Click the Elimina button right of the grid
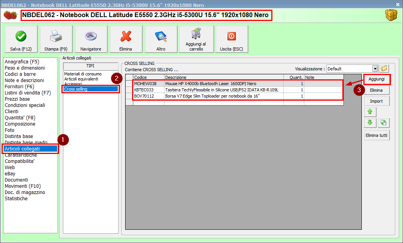 click(x=377, y=90)
